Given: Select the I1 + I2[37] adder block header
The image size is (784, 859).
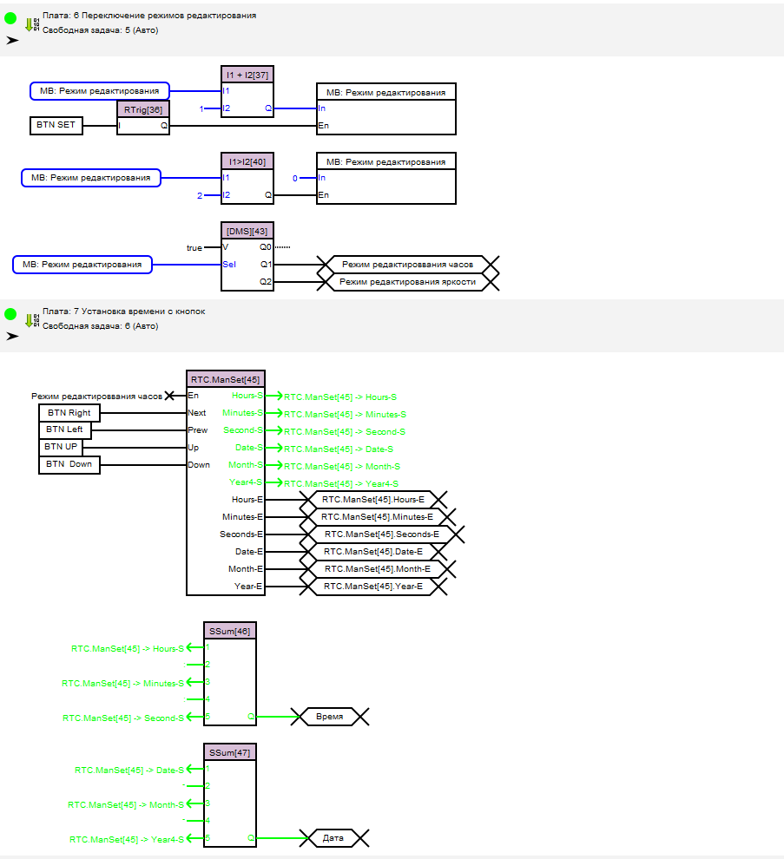Looking at the screenshot, I should [x=247, y=75].
